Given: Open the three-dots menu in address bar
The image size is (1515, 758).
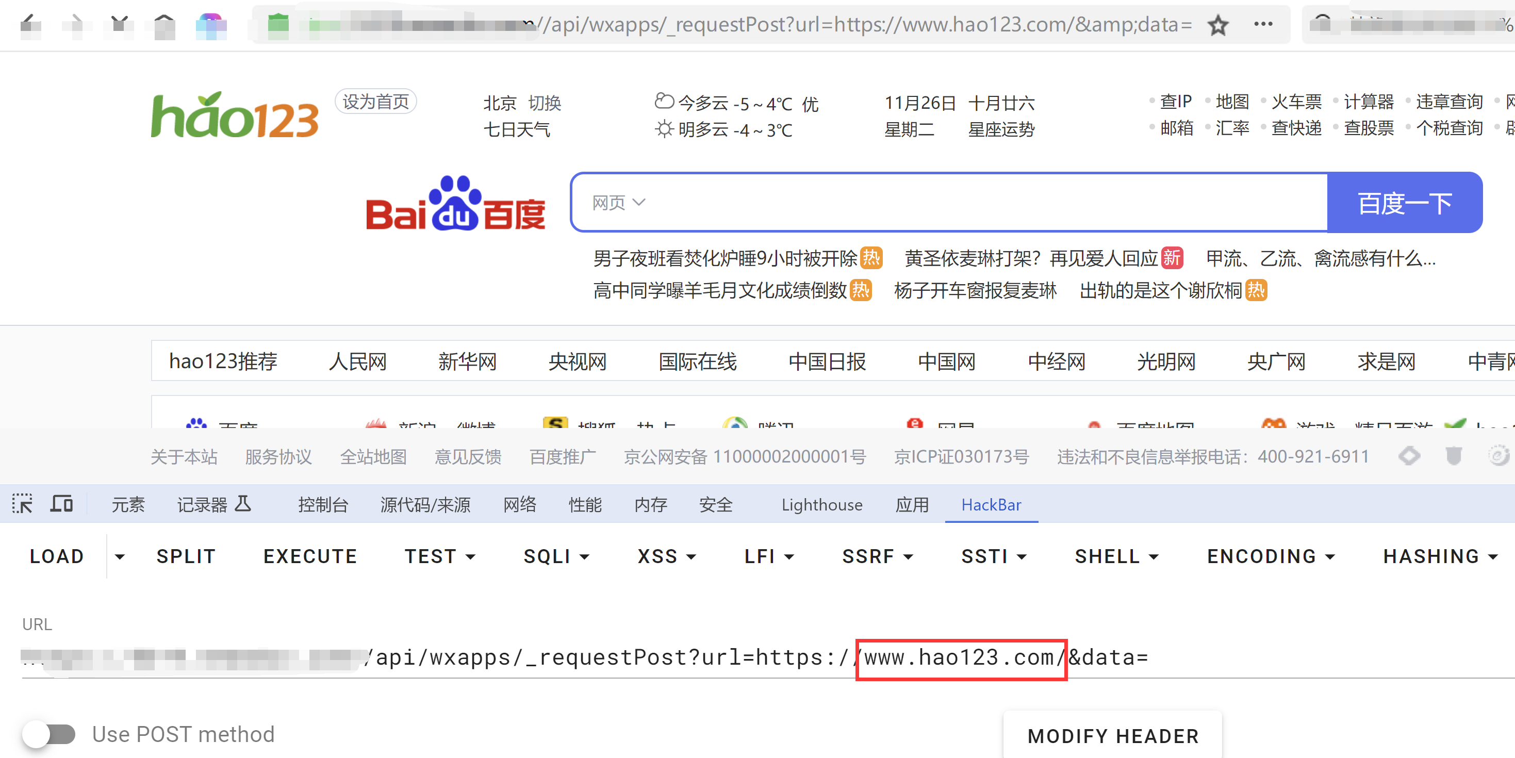Looking at the screenshot, I should click(x=1263, y=24).
